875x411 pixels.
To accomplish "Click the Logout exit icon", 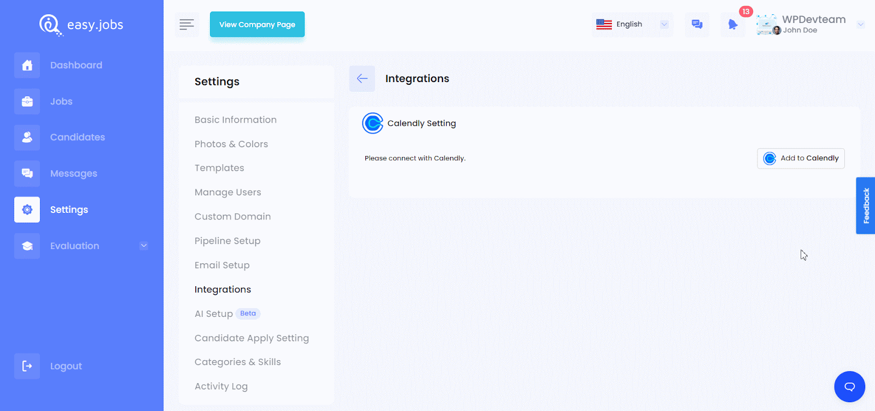I will click(x=27, y=366).
